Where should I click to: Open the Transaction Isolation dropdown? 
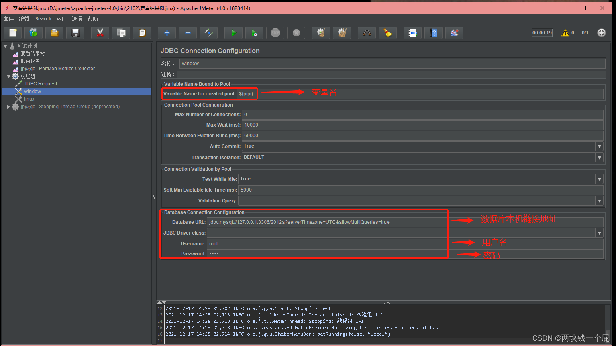599,158
